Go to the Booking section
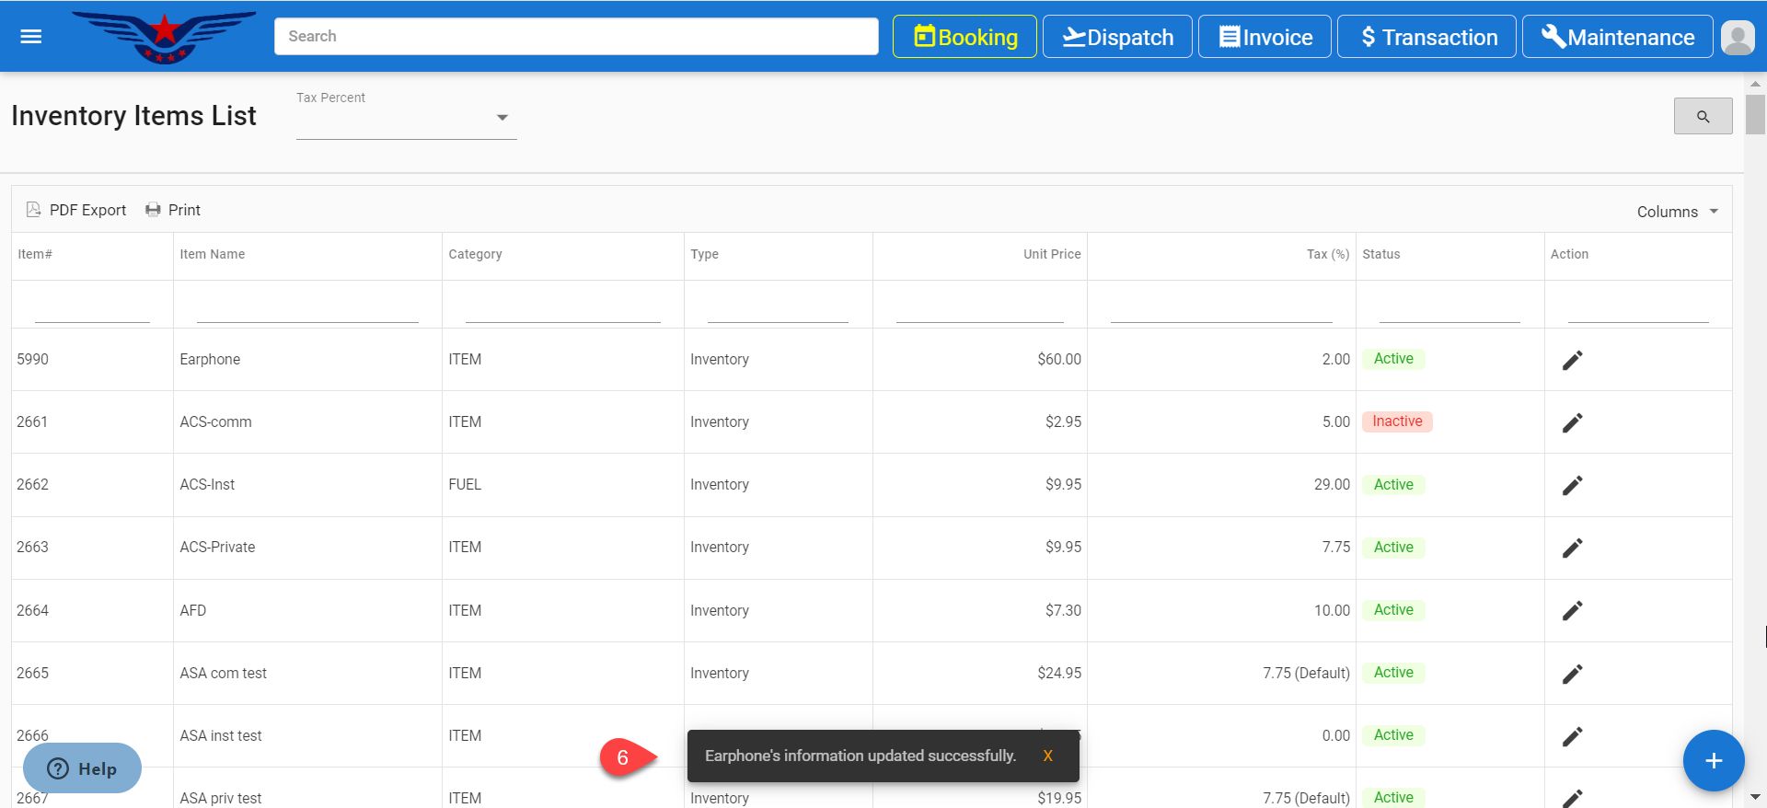 point(964,37)
